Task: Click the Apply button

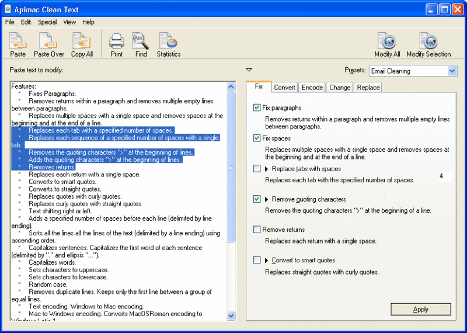Action: pyautogui.click(x=421, y=309)
